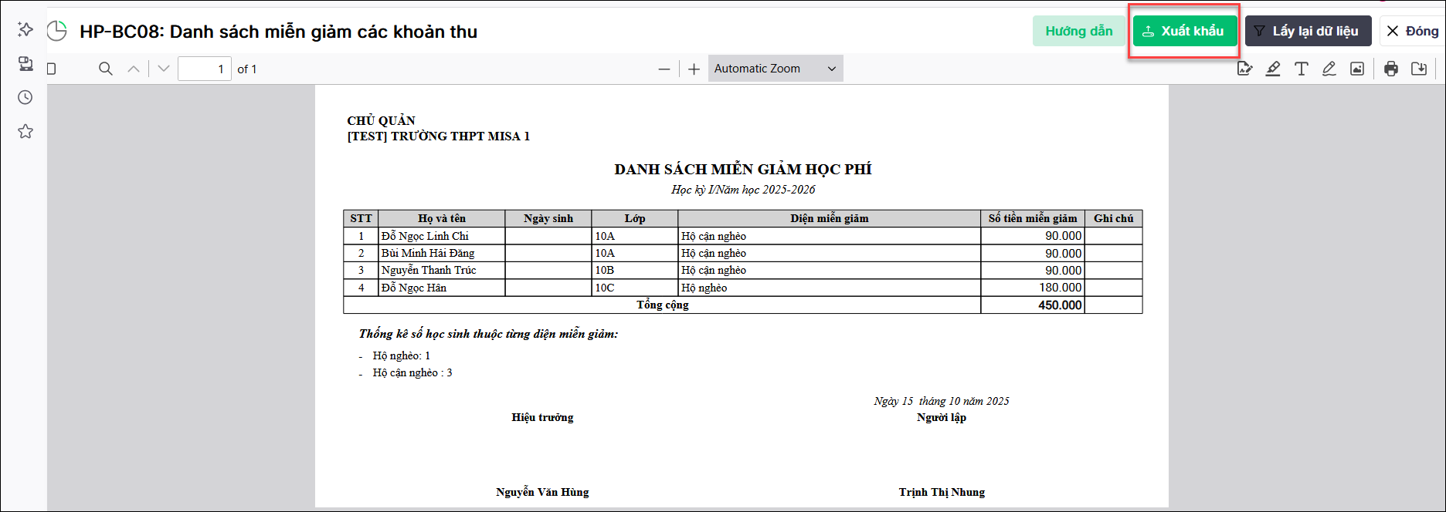Image resolution: width=1446 pixels, height=512 pixels.
Task: Select the highlighter tool
Action: coord(1273,69)
